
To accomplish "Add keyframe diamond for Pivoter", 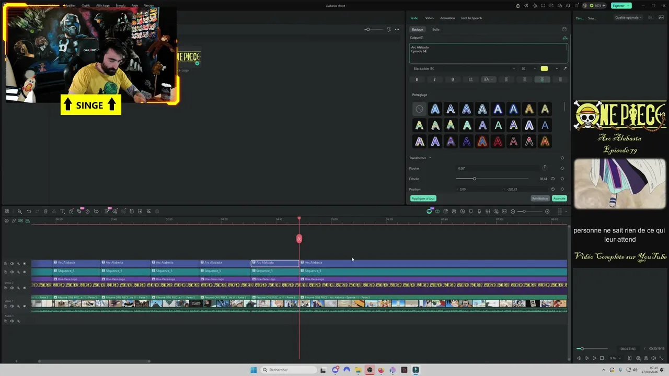I will pyautogui.click(x=562, y=168).
